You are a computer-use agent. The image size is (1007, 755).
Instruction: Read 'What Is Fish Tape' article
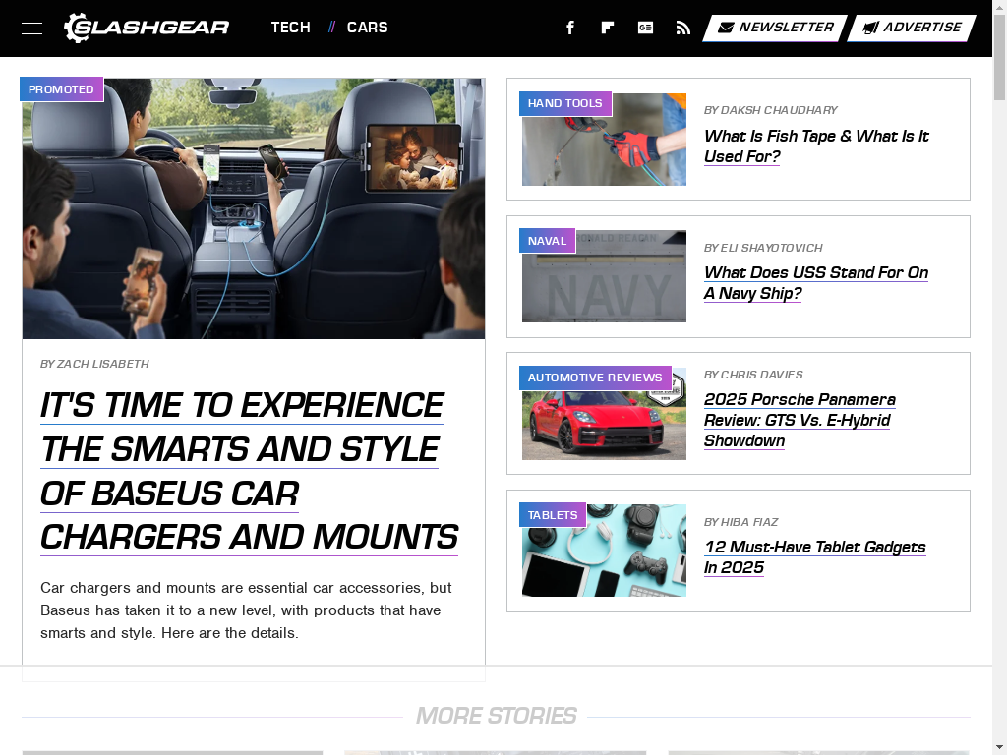tap(816, 146)
